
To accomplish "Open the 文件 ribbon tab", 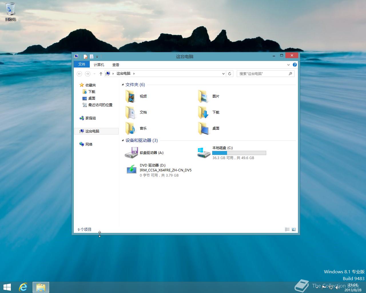I will [x=82, y=64].
